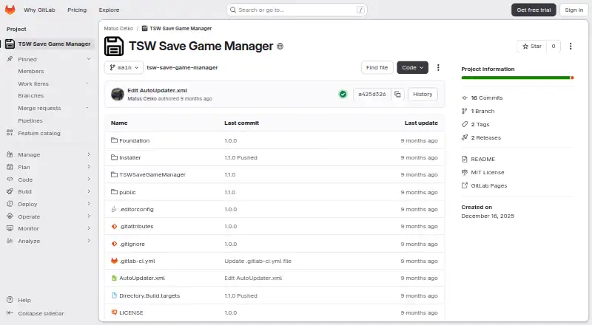Open Explore in top navigation
Screen dimensions: 592x325
(109, 10)
